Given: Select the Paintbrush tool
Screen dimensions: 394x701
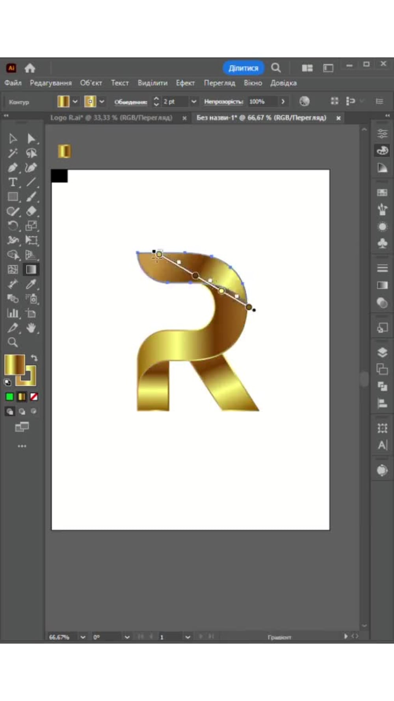Looking at the screenshot, I should pos(31,197).
